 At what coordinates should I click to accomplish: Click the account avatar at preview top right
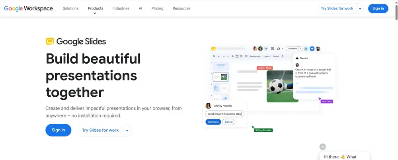coord(318,49)
